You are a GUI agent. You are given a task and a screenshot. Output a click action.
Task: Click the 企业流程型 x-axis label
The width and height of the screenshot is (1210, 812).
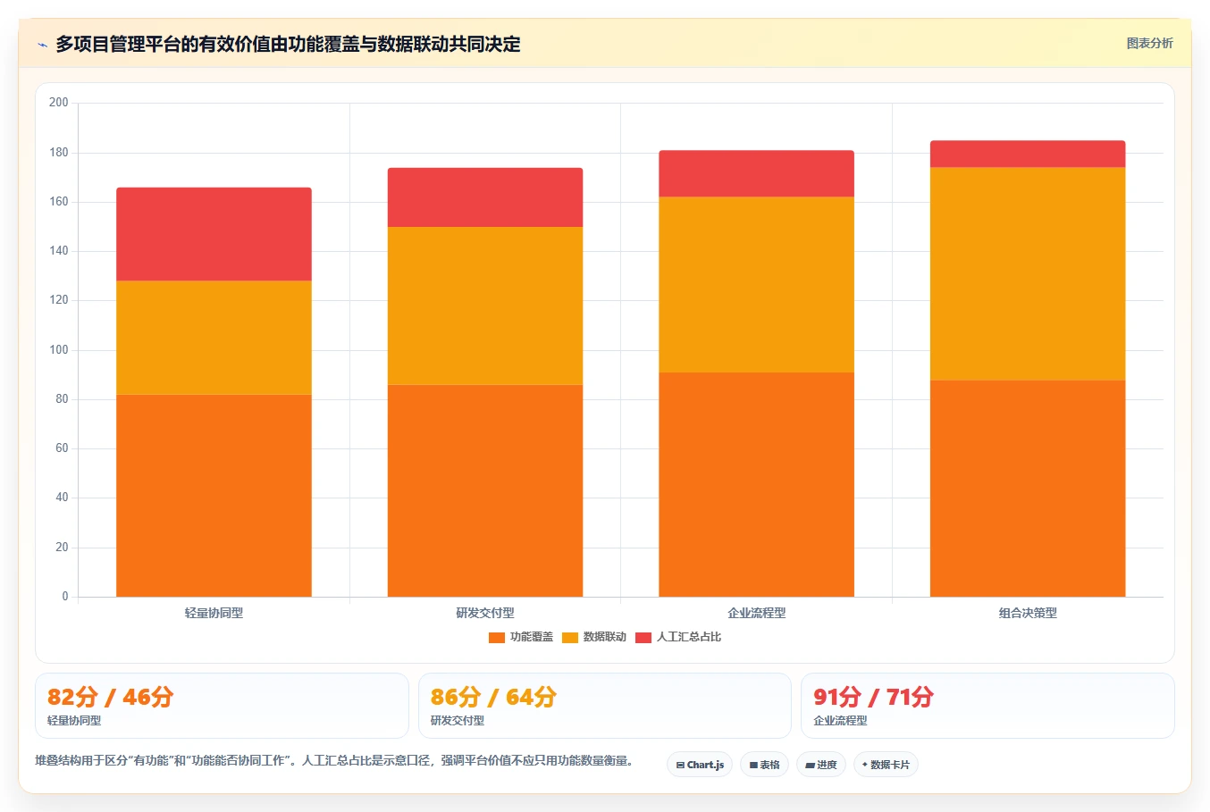click(x=756, y=613)
